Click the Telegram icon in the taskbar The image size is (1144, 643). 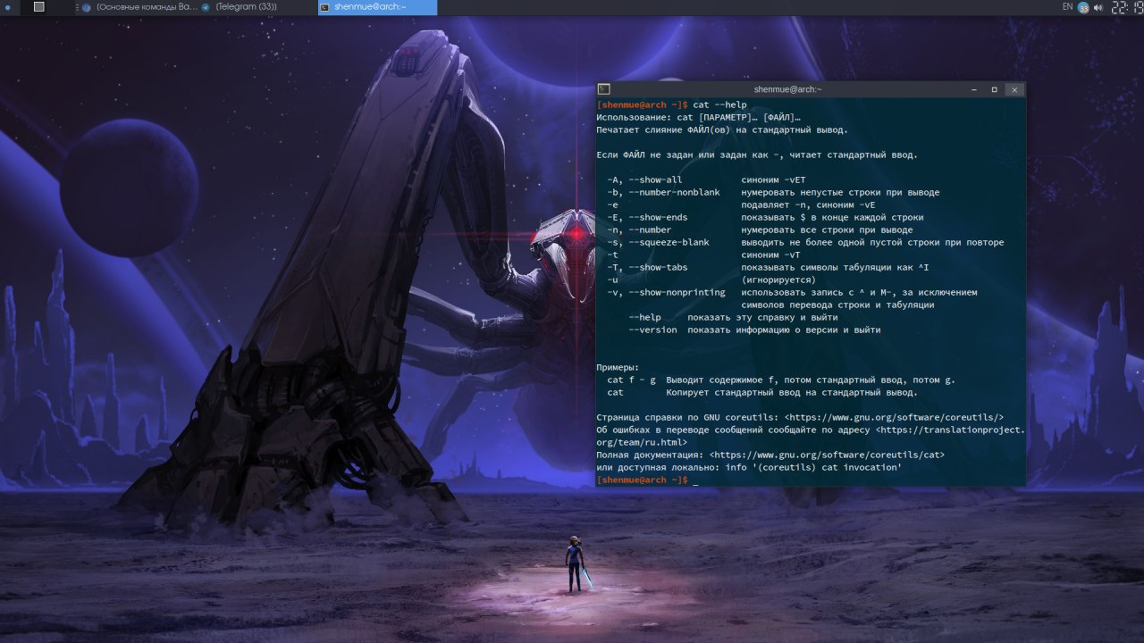206,7
